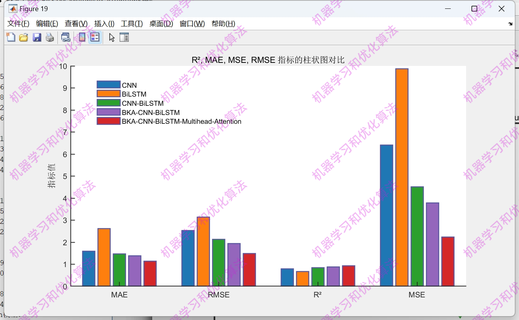Click the orange BiLSTM legend swatch
Screen dimensions: 519x320
(x=108, y=94)
